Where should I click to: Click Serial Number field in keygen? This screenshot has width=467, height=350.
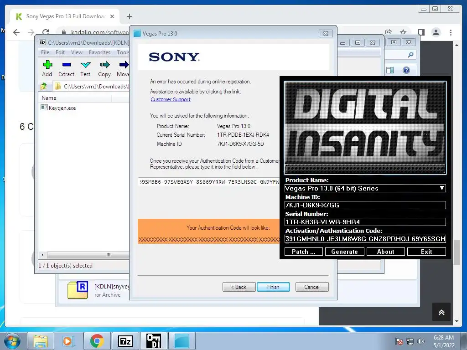[x=365, y=222]
